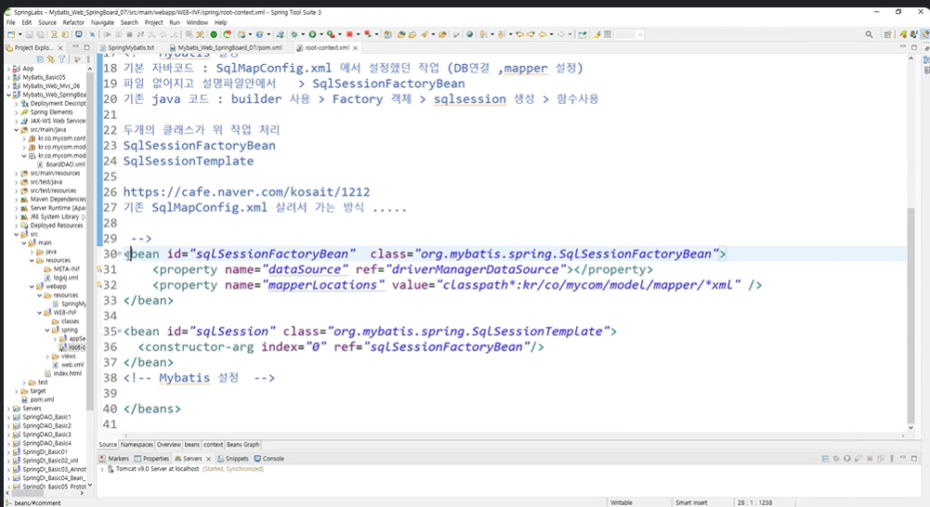Expand the Tomcat v9.0 Server entry
Screen dimensions: 930x507
[102, 468]
